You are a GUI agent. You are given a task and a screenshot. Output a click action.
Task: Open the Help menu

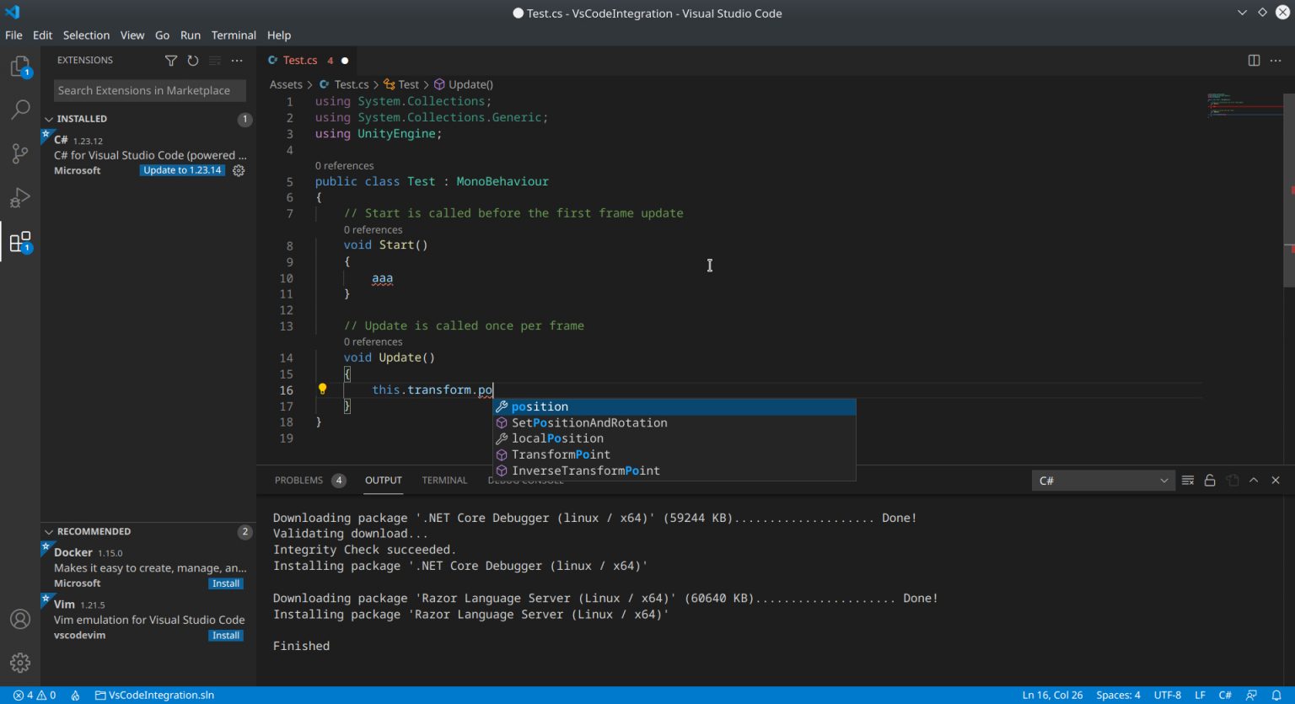pyautogui.click(x=279, y=35)
